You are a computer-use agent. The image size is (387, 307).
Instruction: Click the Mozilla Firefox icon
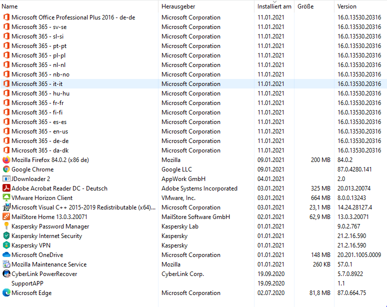[6, 159]
